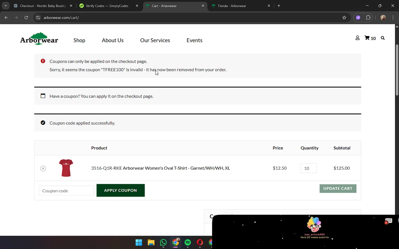Screen dimensions: 399x249
Task: Click the red T-shirt product thumbnail
Action: [66, 168]
